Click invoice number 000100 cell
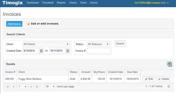Image resolution: width=176 pixels, height=100 pixels. click(x=10, y=79)
